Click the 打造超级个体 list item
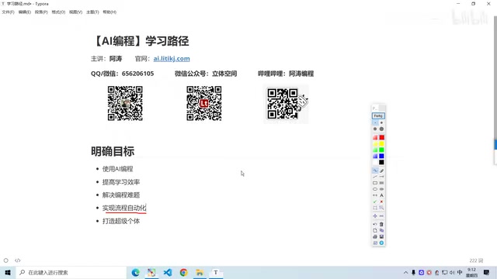This screenshot has width=497, height=279. (x=121, y=221)
